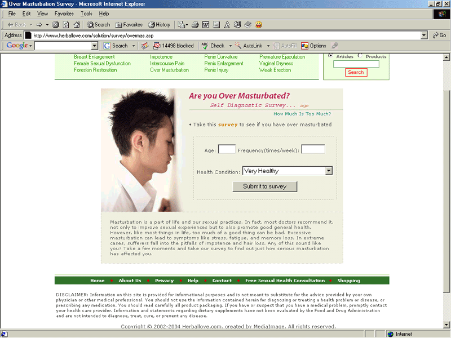The height and width of the screenshot is (338, 451).
Task: Open the Favorites pane
Action: pos(129,25)
